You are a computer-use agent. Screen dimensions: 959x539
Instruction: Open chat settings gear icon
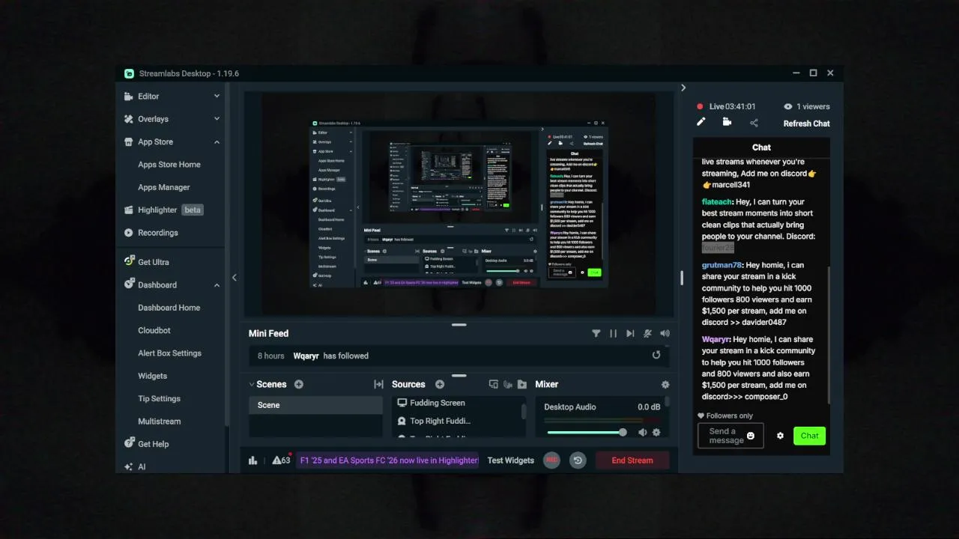point(780,436)
